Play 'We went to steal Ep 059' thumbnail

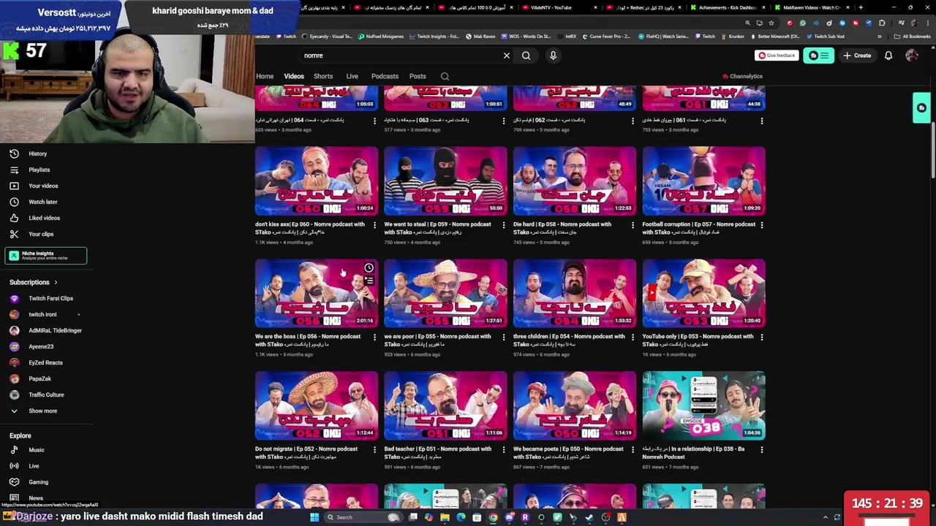coord(445,180)
